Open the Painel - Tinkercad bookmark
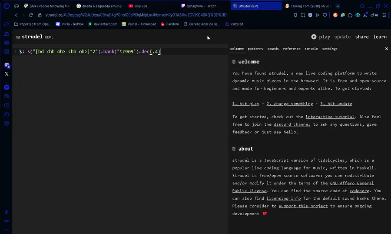Viewport: 391px width, 234px height. (139, 24)
